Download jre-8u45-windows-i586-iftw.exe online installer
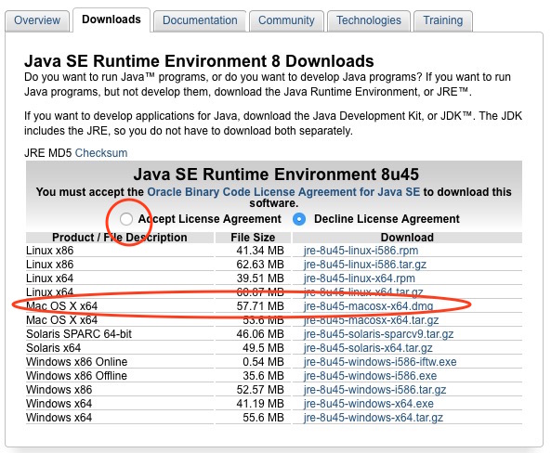The width and height of the screenshot is (551, 453). click(380, 362)
